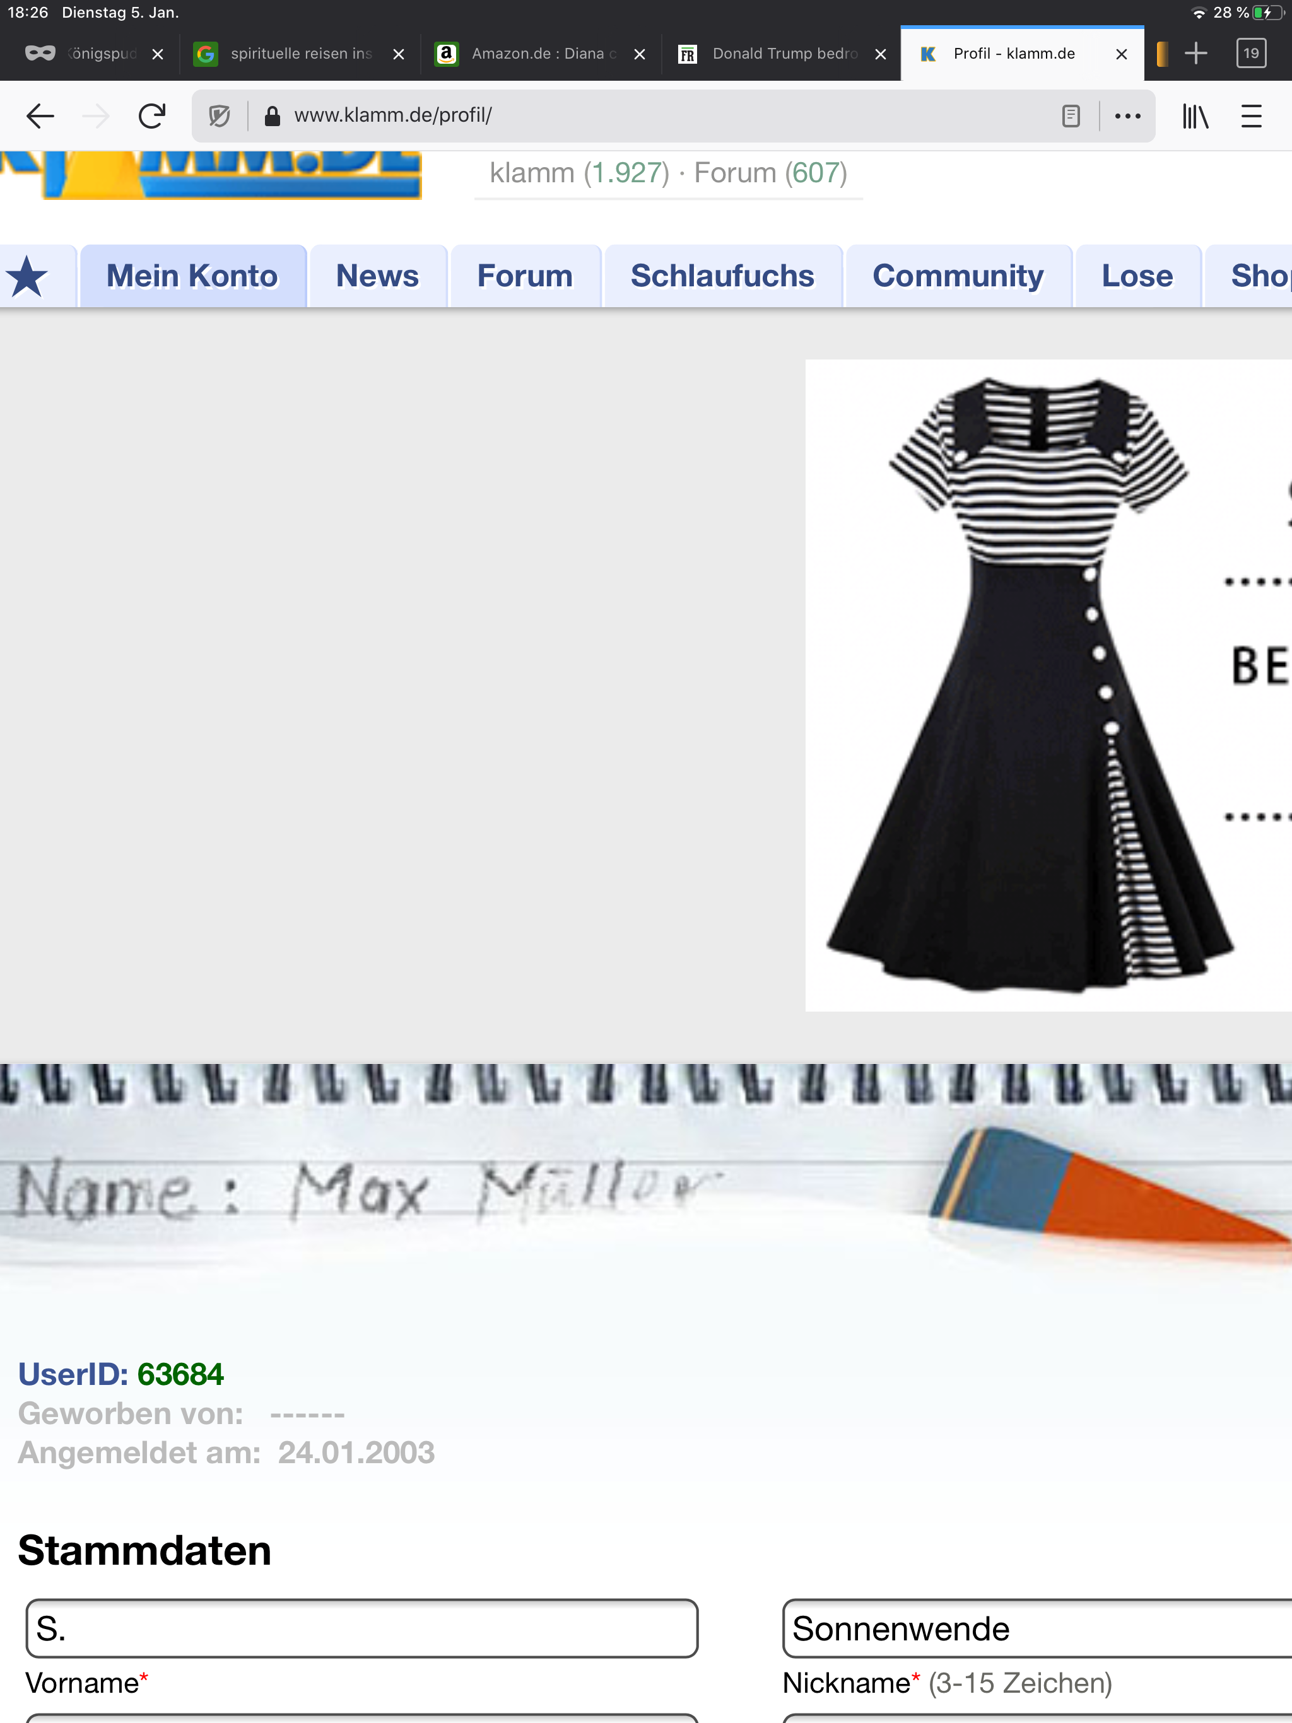The image size is (1292, 1723).
Task: Show all 19 open tabs
Action: click(1251, 53)
